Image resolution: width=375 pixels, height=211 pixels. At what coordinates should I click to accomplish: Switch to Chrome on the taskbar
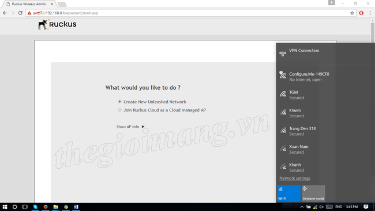click(x=66, y=207)
